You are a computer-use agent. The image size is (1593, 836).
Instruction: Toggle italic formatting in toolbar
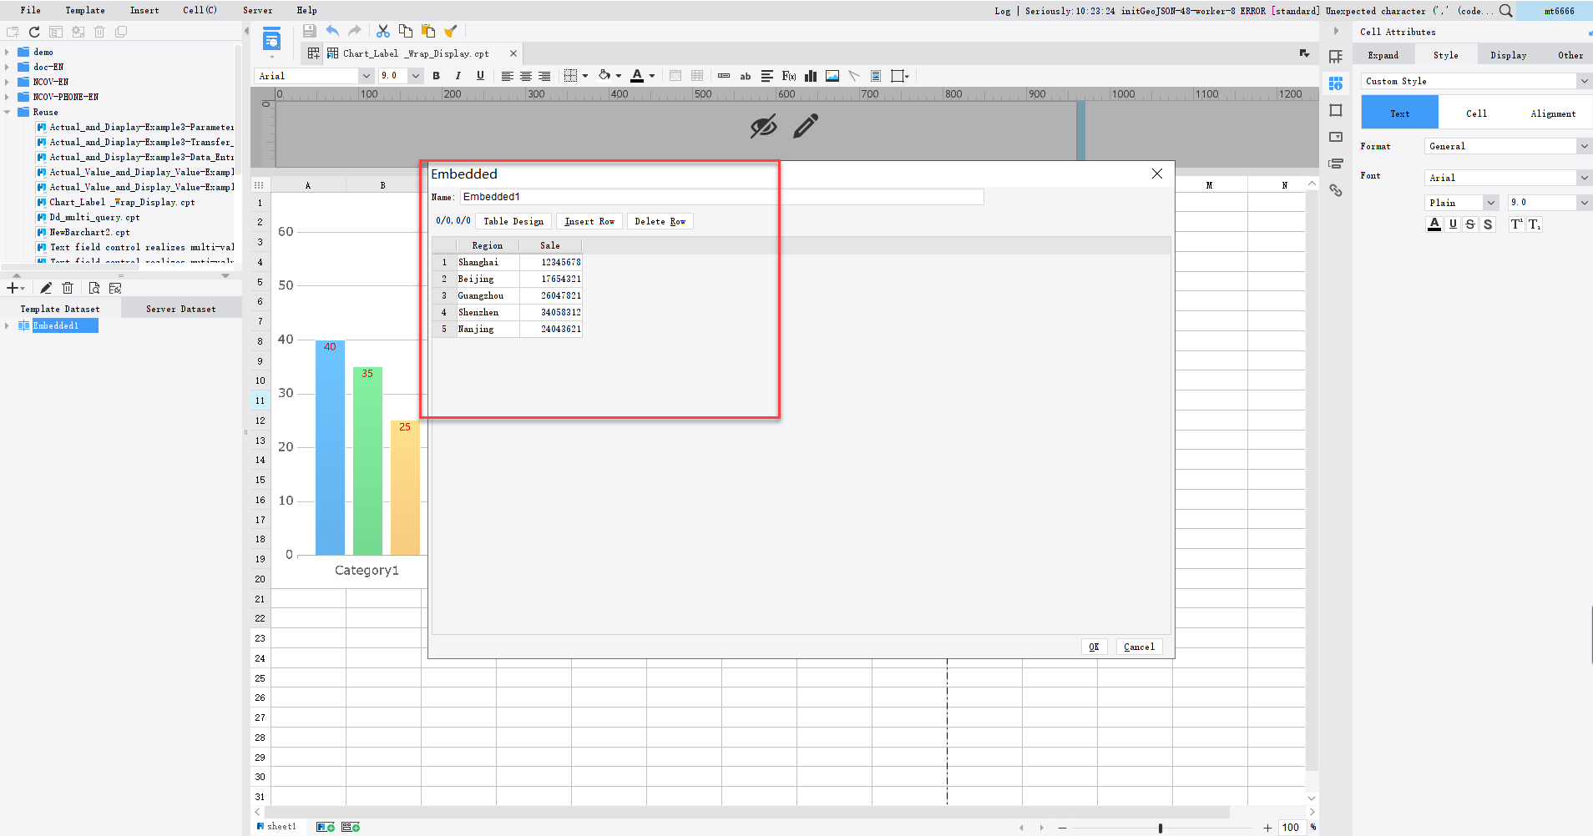coord(458,76)
